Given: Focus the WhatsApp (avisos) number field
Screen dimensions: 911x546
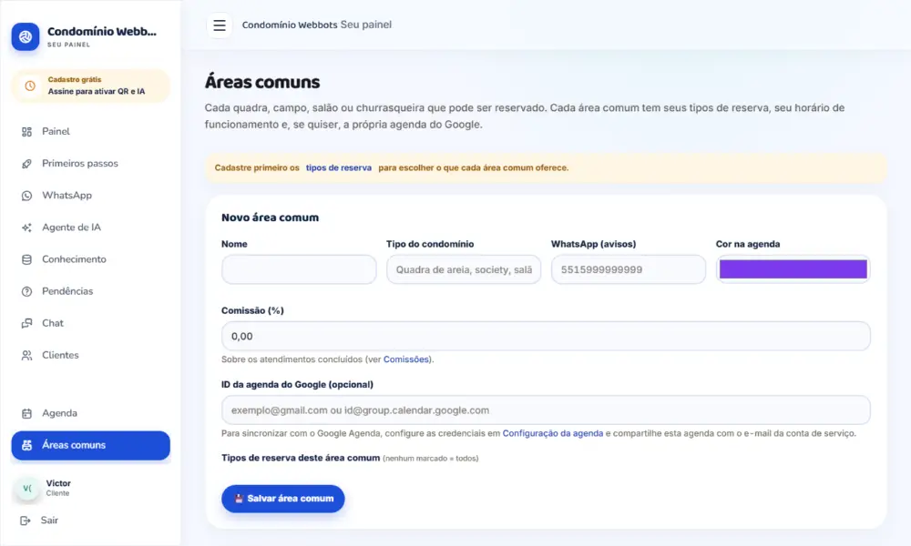Looking at the screenshot, I should [x=628, y=269].
